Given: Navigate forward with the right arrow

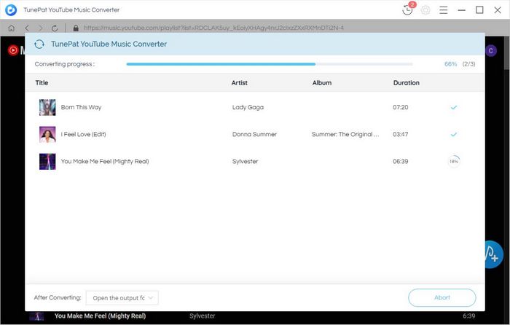Looking at the screenshot, I should coord(41,28).
